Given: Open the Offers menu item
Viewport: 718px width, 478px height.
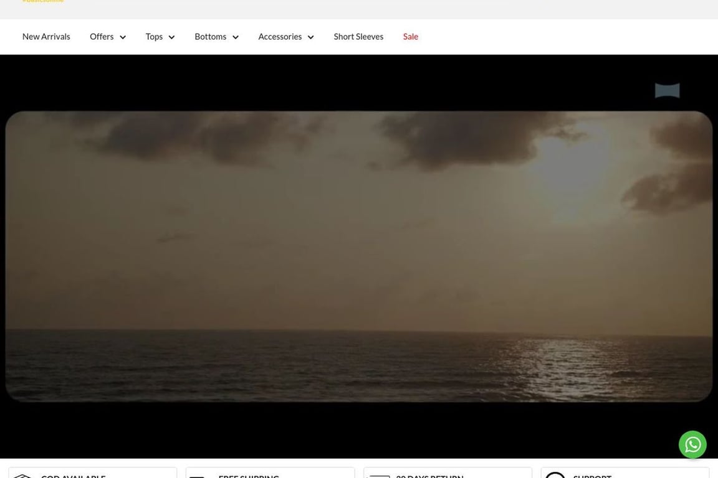Looking at the screenshot, I should [x=102, y=37].
